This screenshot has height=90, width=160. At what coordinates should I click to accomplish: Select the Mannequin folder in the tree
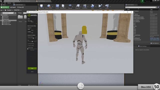tap(6, 19)
